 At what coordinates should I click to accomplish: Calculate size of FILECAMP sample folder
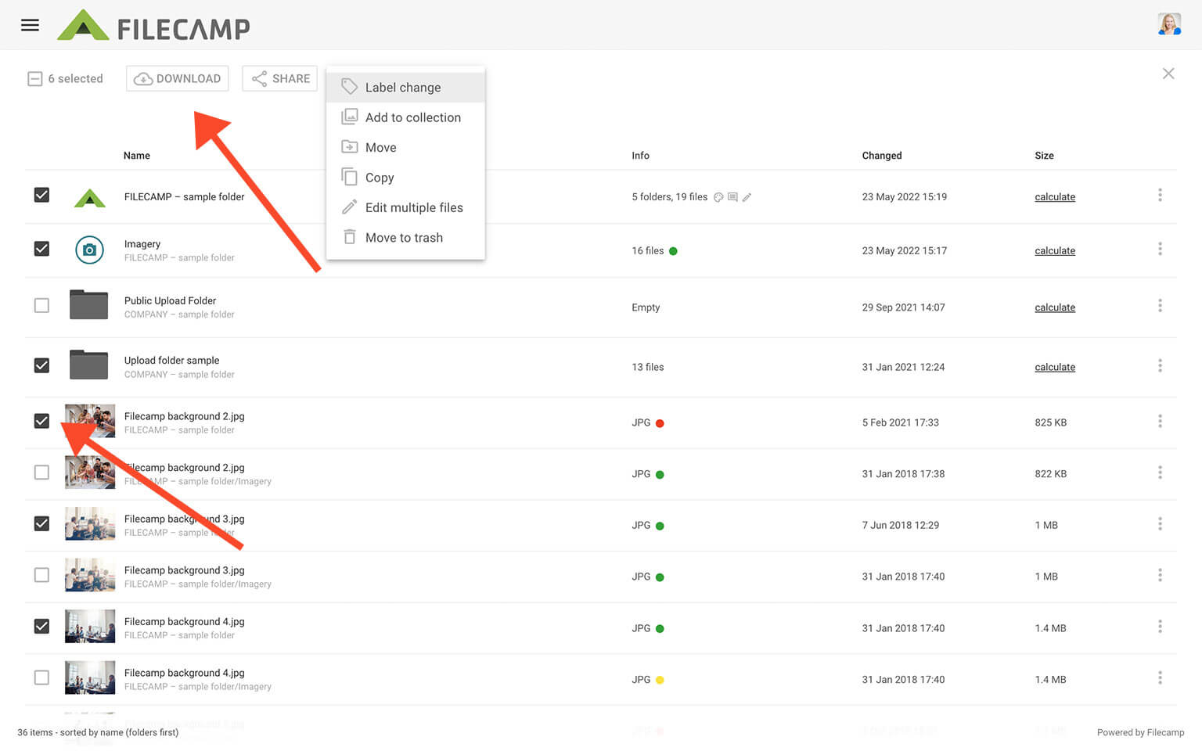[x=1055, y=197]
